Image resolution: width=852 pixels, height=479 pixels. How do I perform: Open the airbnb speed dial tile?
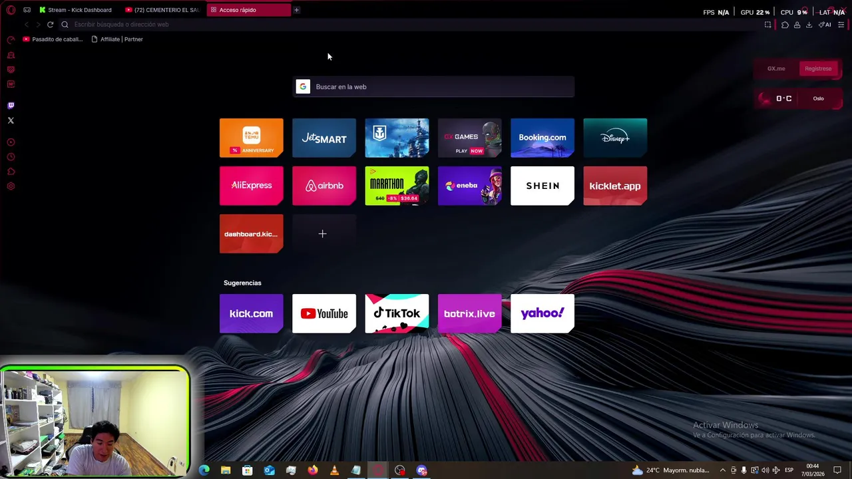tap(324, 186)
